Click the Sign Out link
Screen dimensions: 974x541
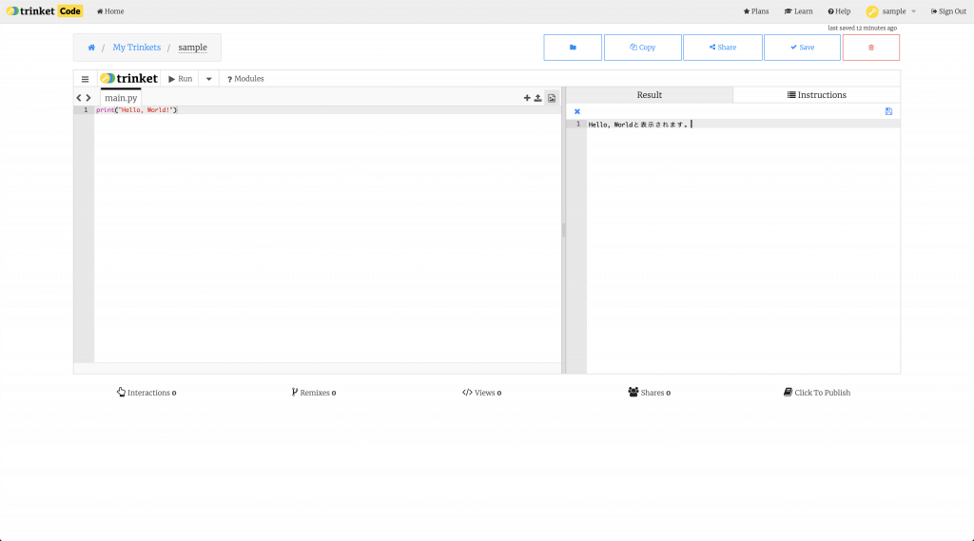click(x=948, y=11)
